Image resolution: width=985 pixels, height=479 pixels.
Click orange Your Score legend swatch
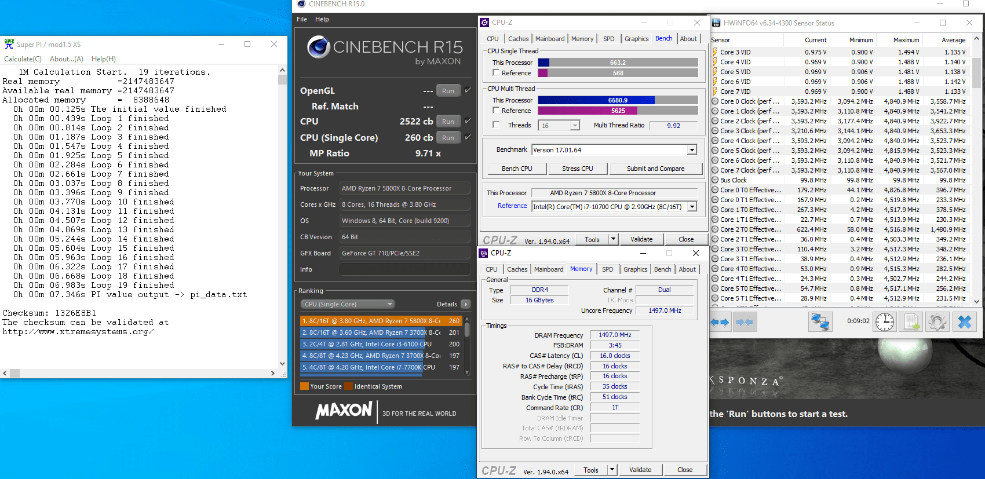(304, 386)
